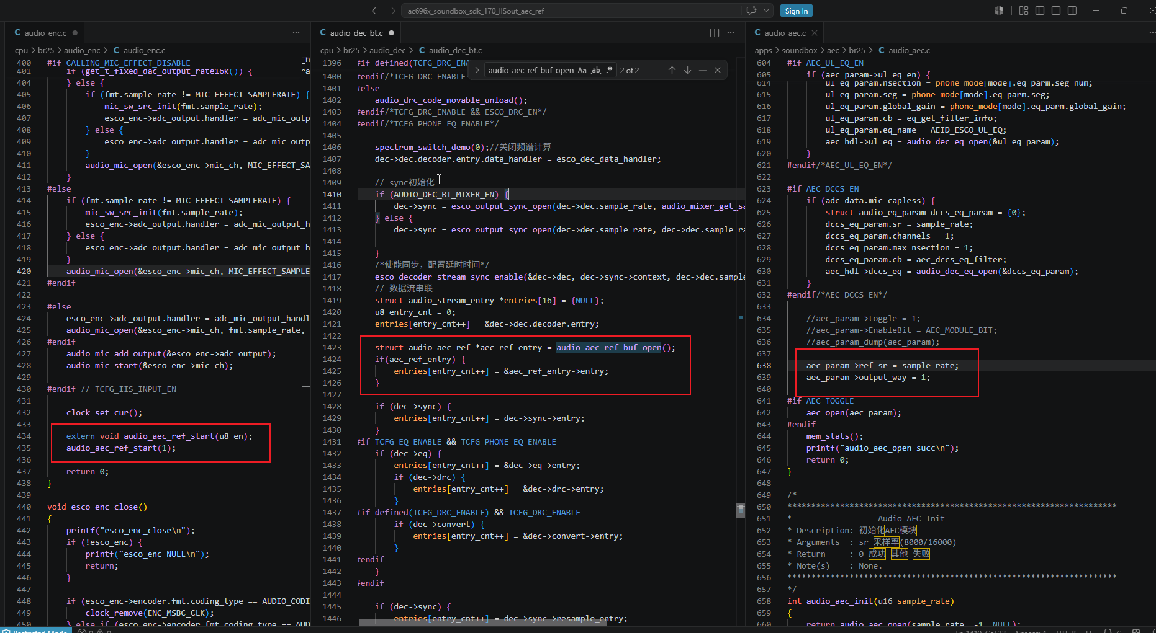Screen dimensions: 1156x633
Task: Enable regular expression (.*) in find widget
Action: (x=609, y=70)
